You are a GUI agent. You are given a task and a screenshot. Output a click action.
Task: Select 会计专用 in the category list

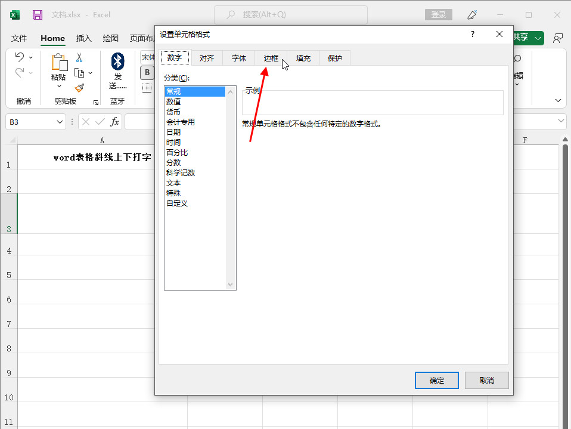click(195, 122)
